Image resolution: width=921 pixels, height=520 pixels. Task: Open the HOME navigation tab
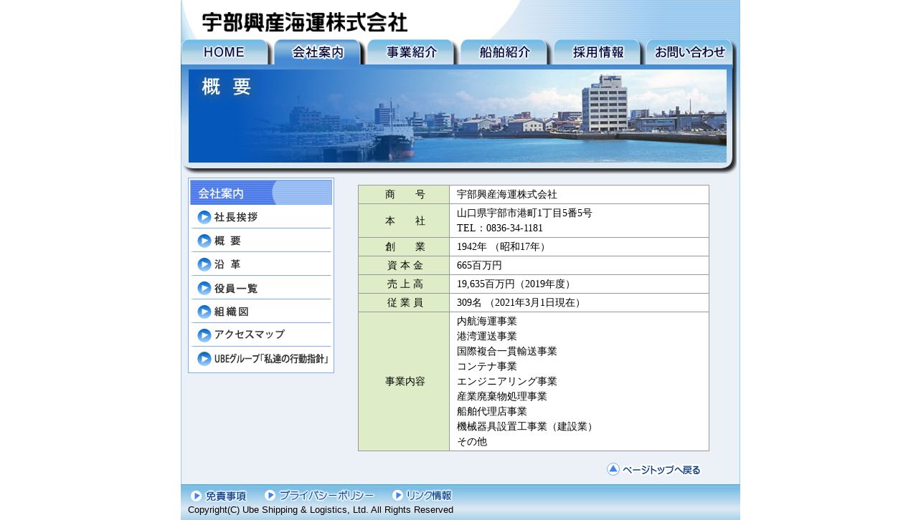[225, 52]
